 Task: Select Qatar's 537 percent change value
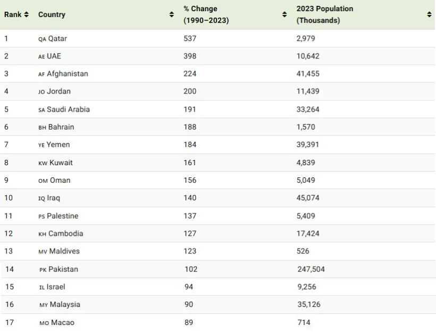pyautogui.click(x=190, y=38)
